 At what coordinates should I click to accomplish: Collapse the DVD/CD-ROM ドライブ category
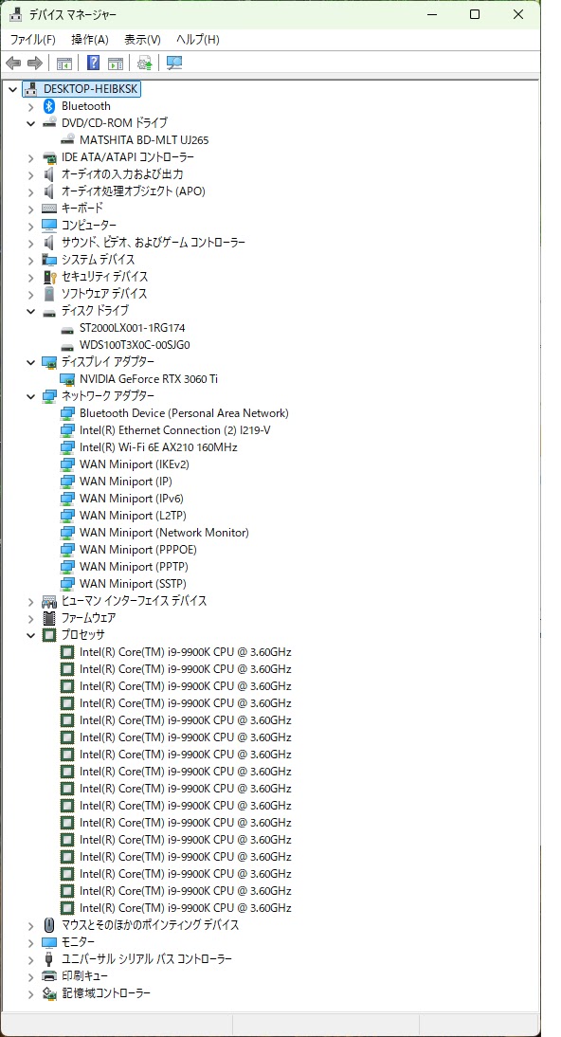(30, 123)
